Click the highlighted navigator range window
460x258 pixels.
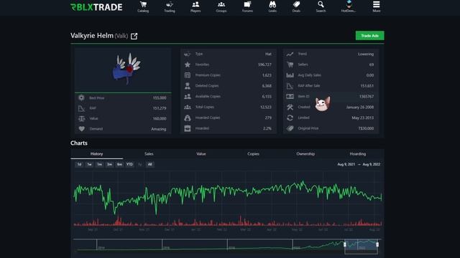click(x=361, y=247)
